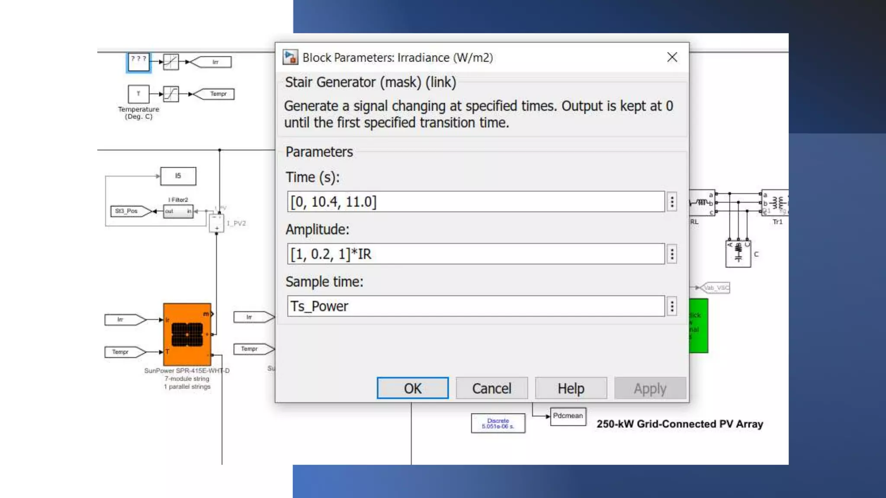
Task: Open options menu for Sample time field
Action: coord(672,306)
